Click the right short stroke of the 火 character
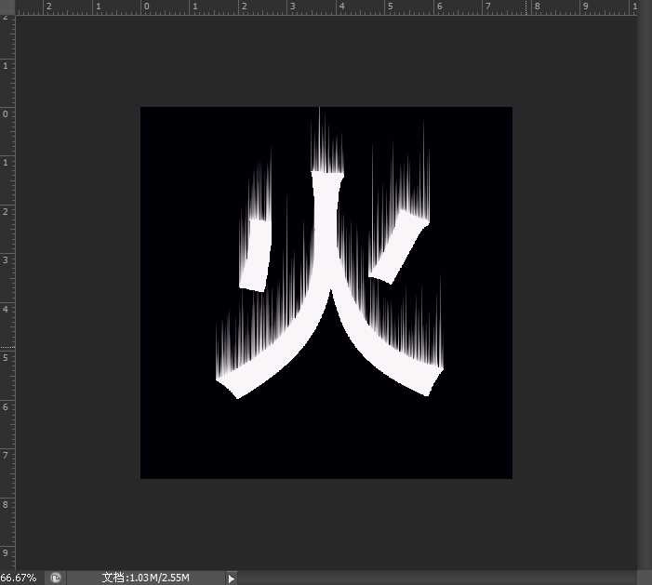652x585 pixels. click(x=397, y=247)
